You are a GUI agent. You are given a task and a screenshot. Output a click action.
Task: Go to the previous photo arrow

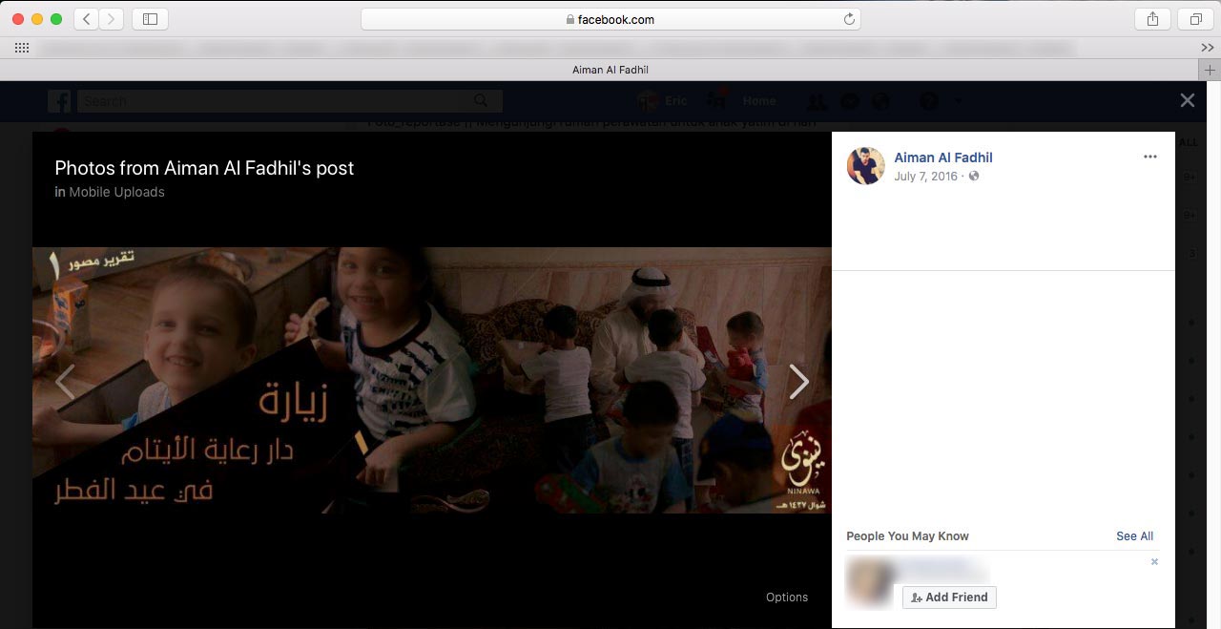pos(65,382)
